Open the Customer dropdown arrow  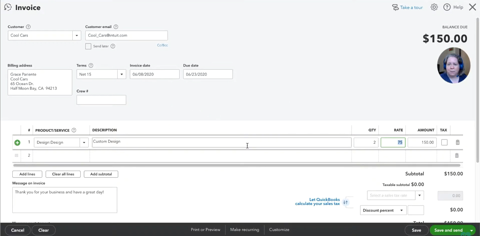[x=77, y=35]
